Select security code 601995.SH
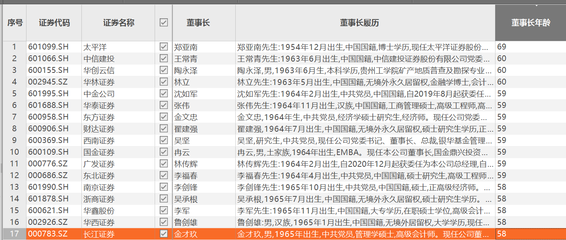The width and height of the screenshot is (566, 240). (48, 94)
